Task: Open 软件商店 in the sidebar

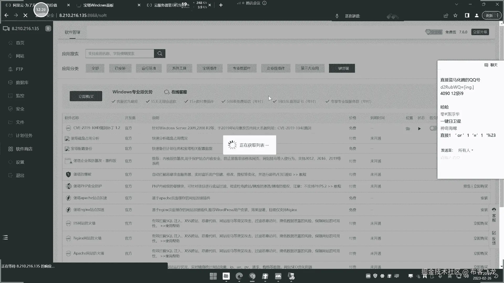Action: point(24,149)
